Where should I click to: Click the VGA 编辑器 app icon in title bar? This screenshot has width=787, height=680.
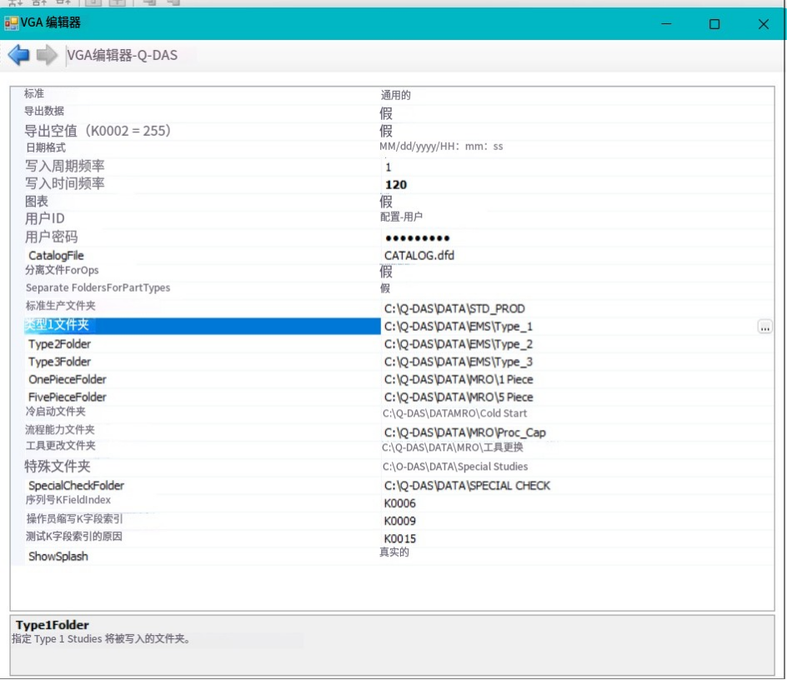pos(11,23)
